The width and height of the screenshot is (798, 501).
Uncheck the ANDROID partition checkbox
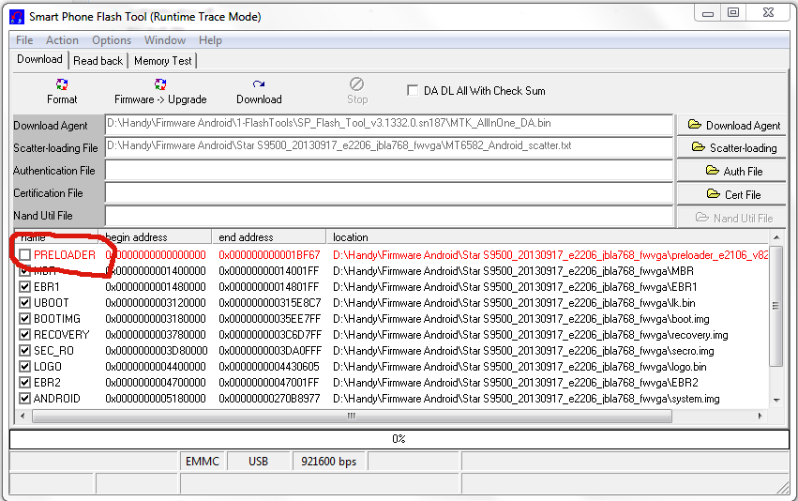point(24,398)
